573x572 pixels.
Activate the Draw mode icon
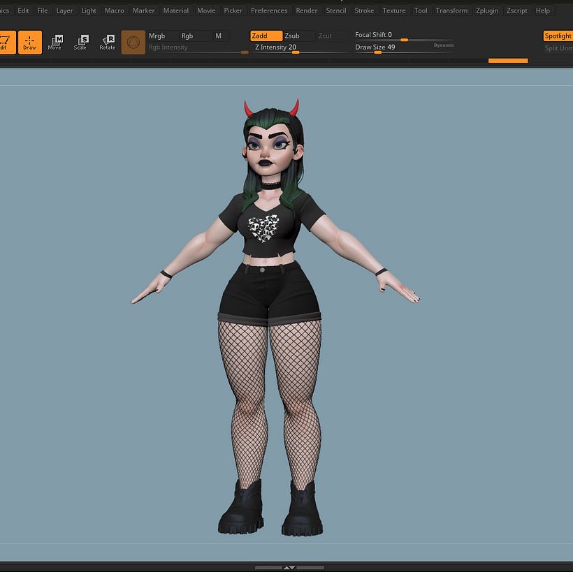pos(29,42)
